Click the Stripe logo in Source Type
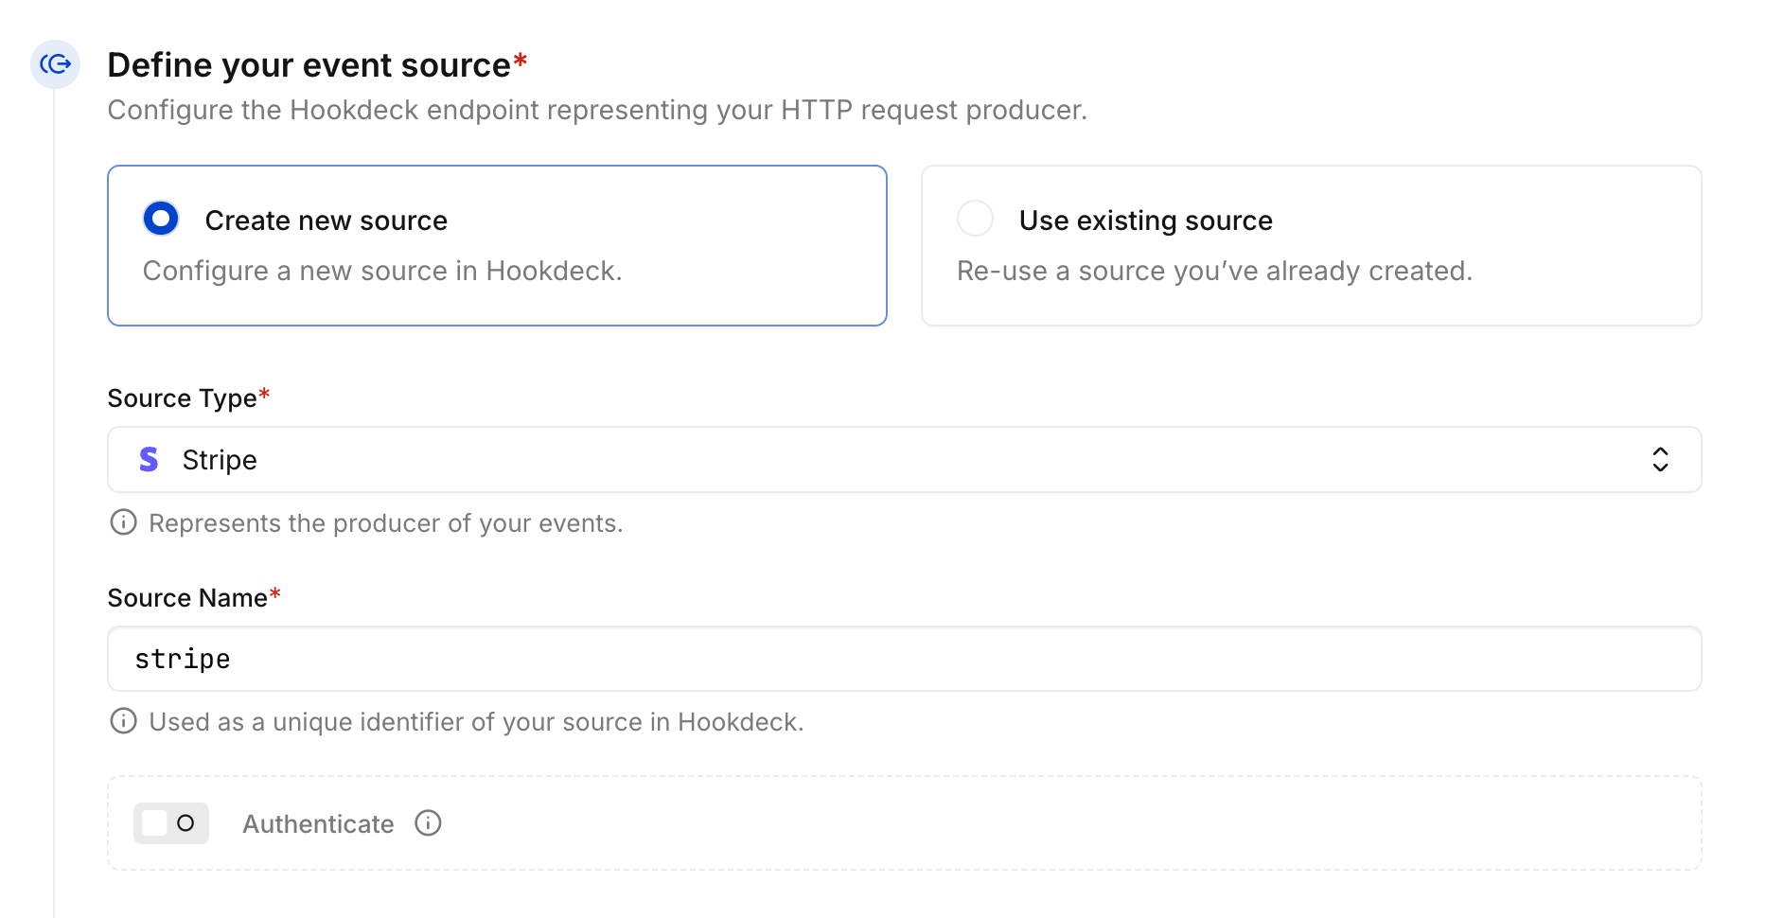This screenshot has height=918, width=1766. [149, 460]
